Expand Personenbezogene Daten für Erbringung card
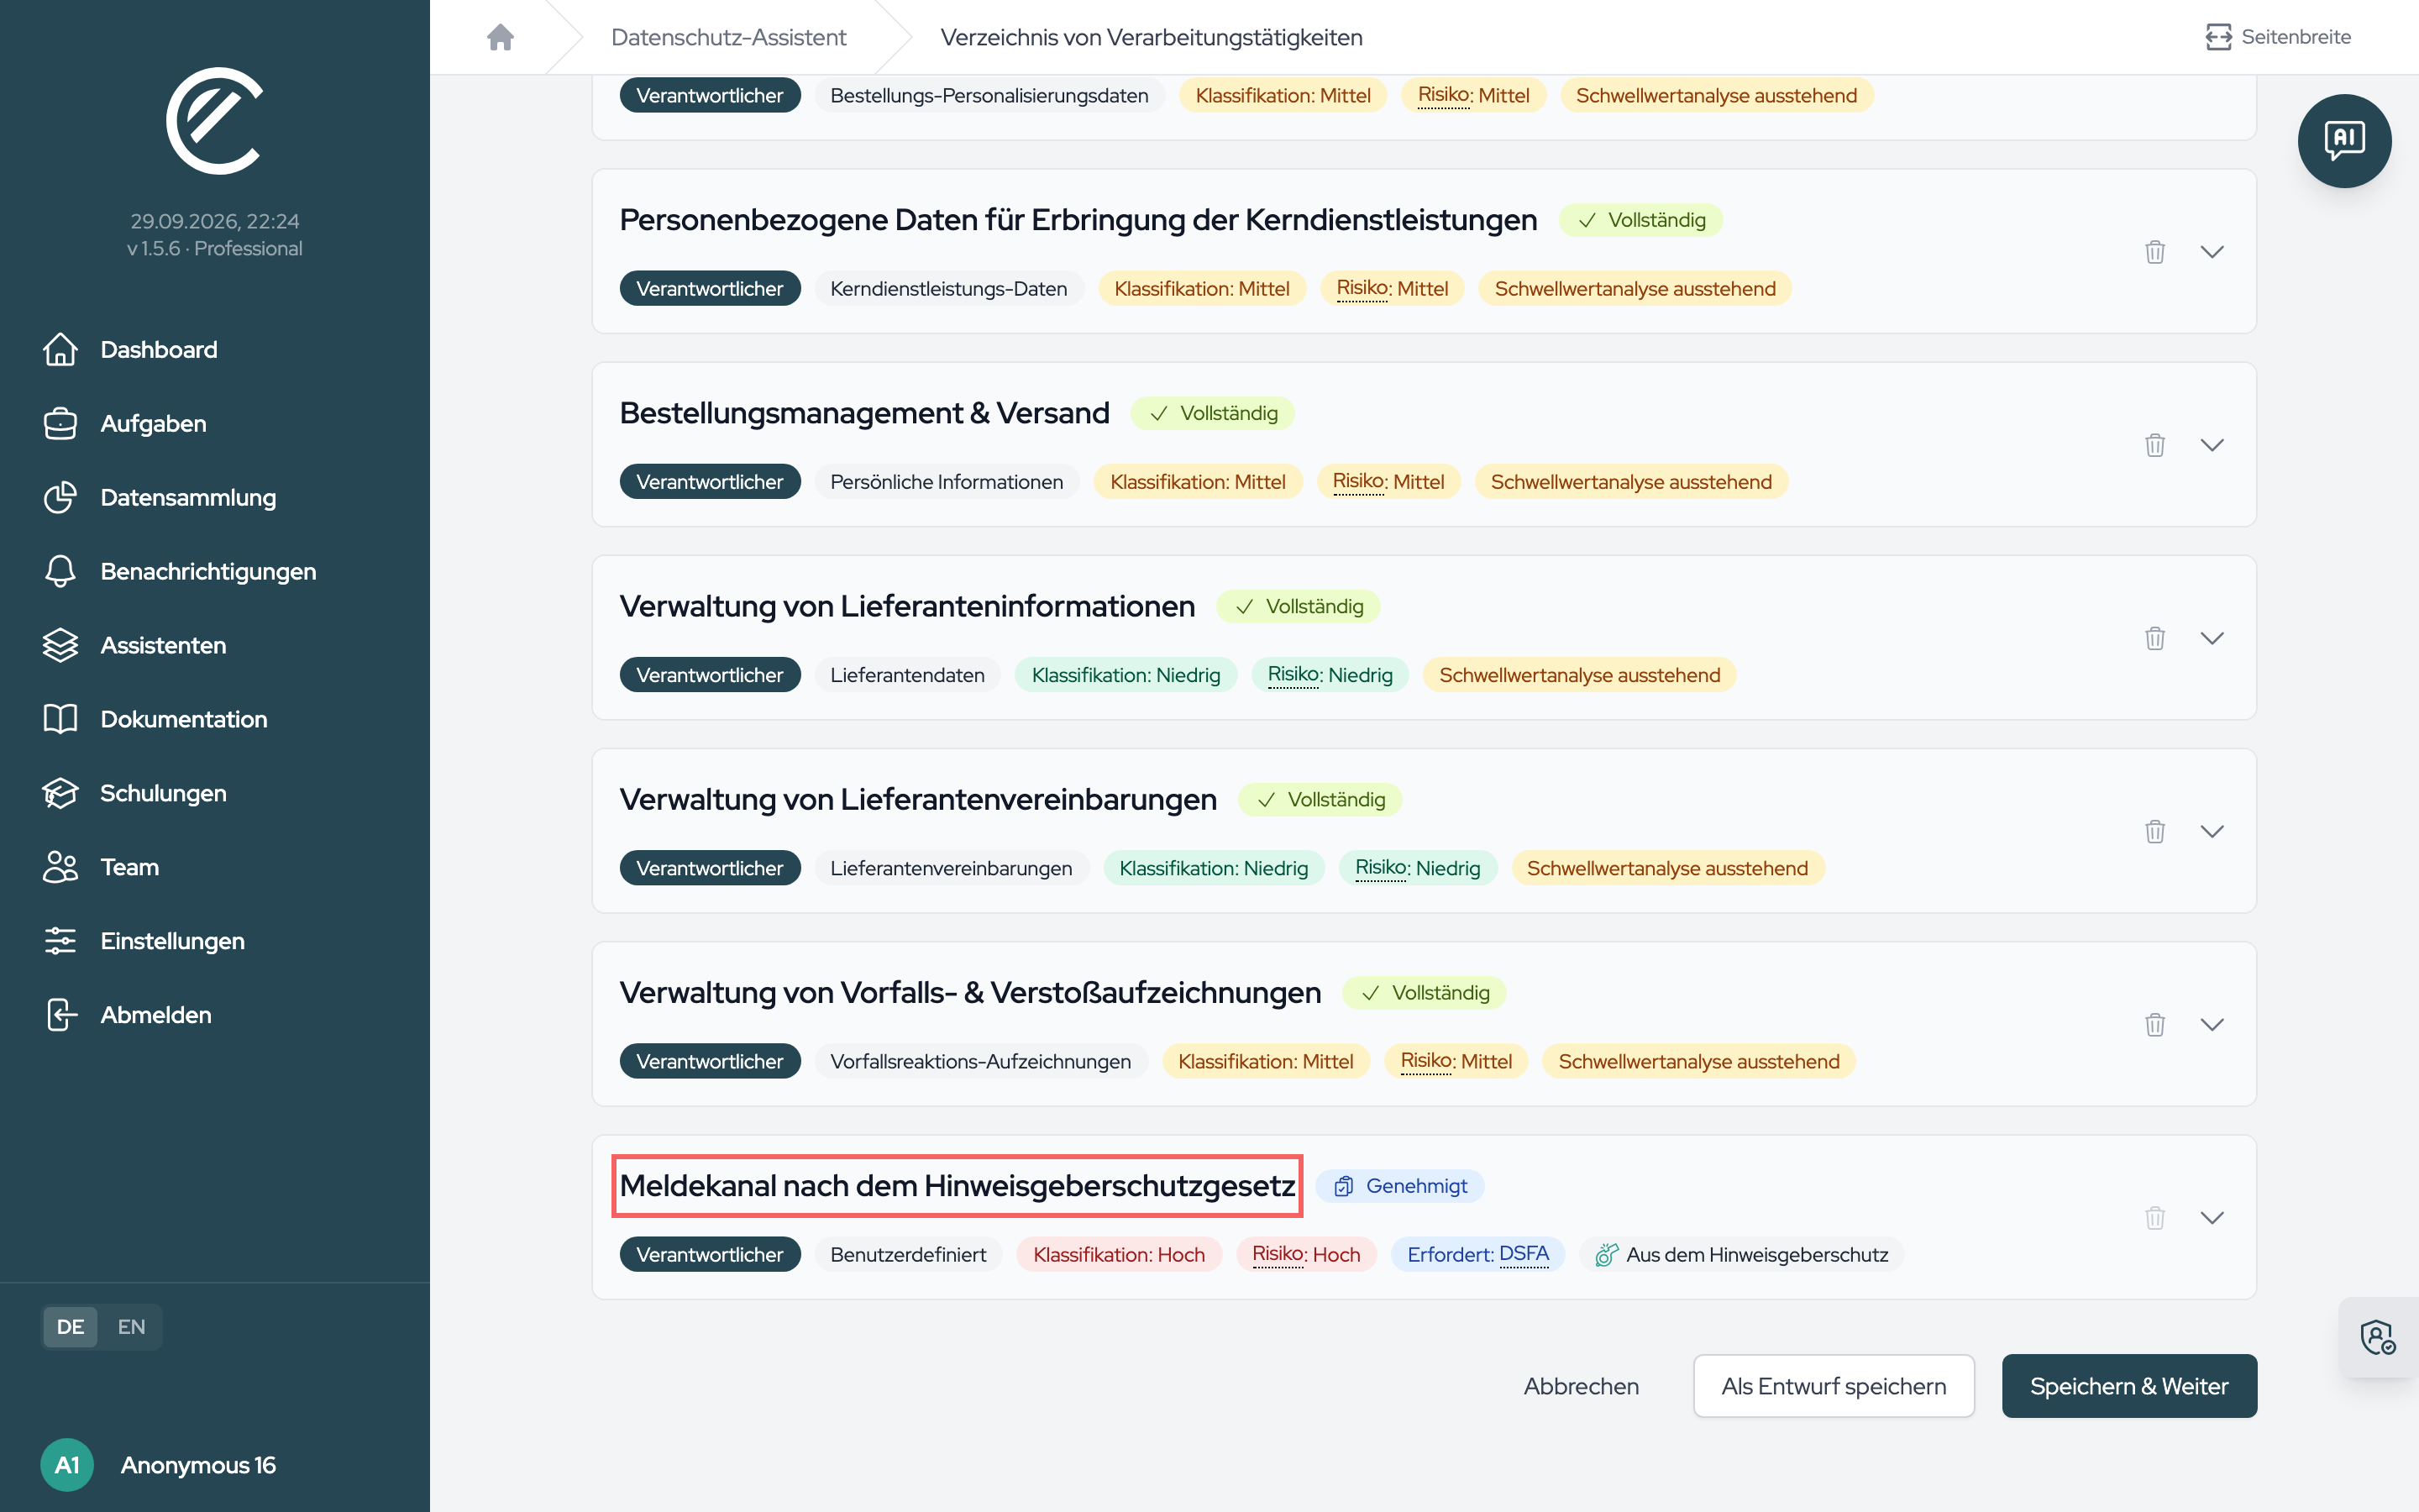This screenshot has width=2419, height=1512. [x=2212, y=251]
